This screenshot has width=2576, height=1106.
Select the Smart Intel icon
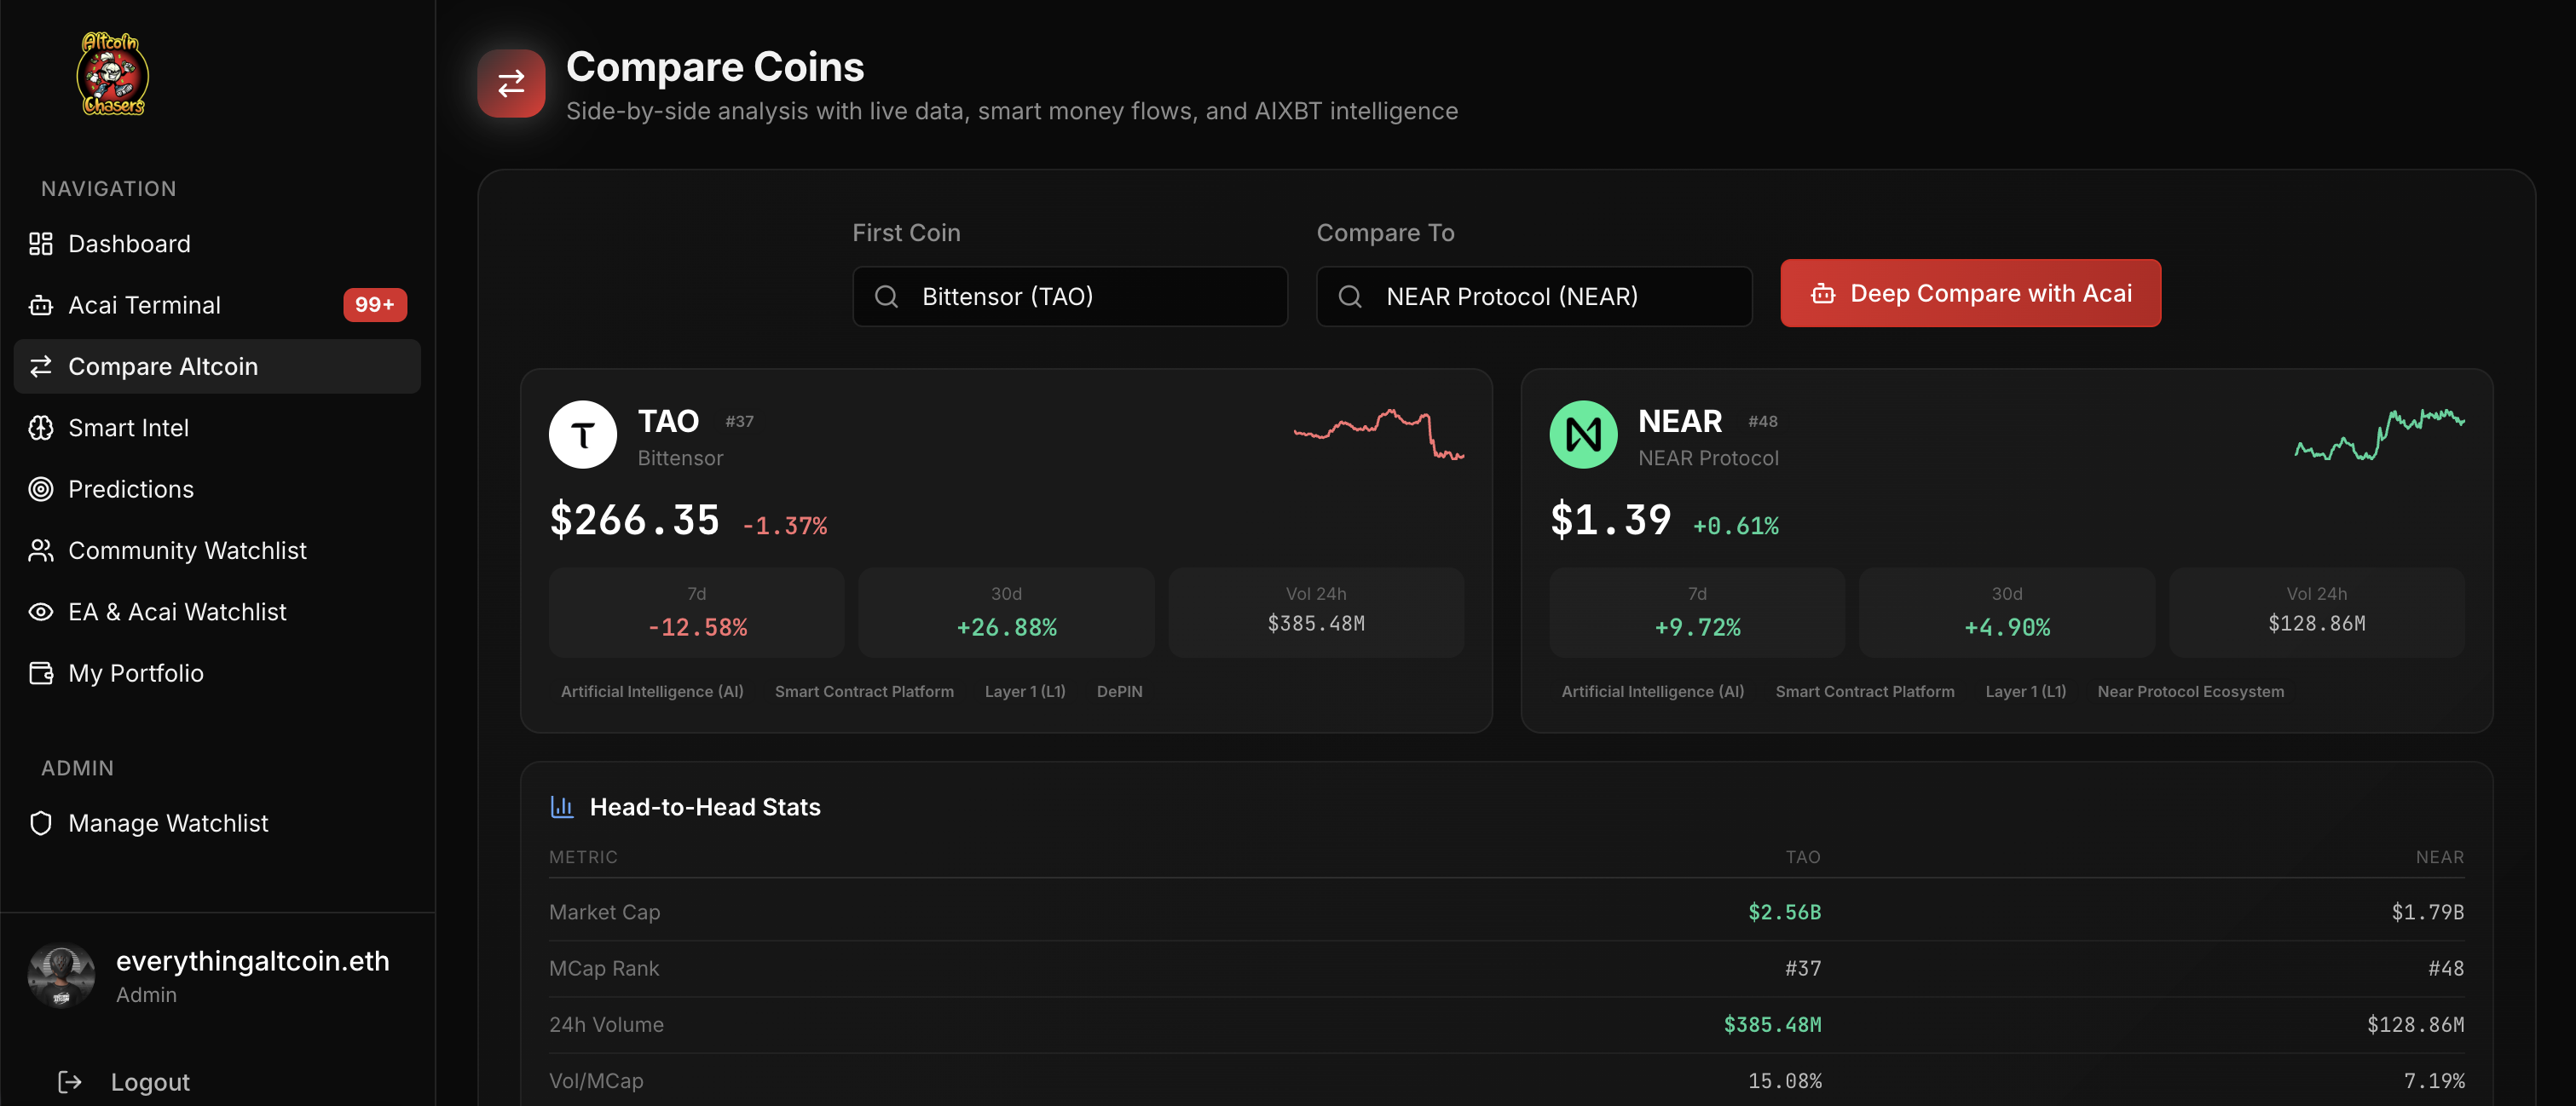[41, 427]
